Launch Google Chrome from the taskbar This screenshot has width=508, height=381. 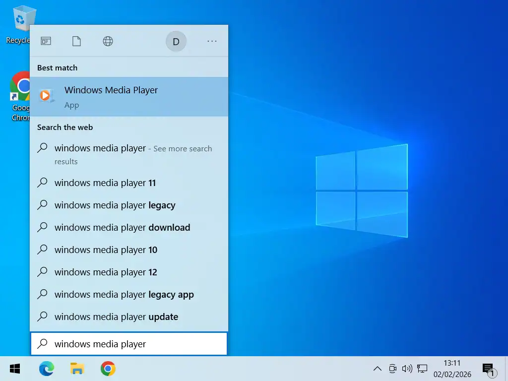[108, 369]
